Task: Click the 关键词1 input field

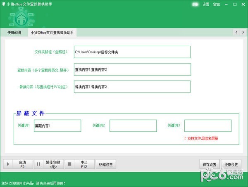Action: click(x=57, y=126)
